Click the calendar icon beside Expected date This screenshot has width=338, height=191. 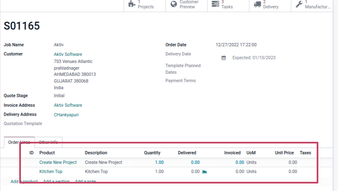coord(223,58)
